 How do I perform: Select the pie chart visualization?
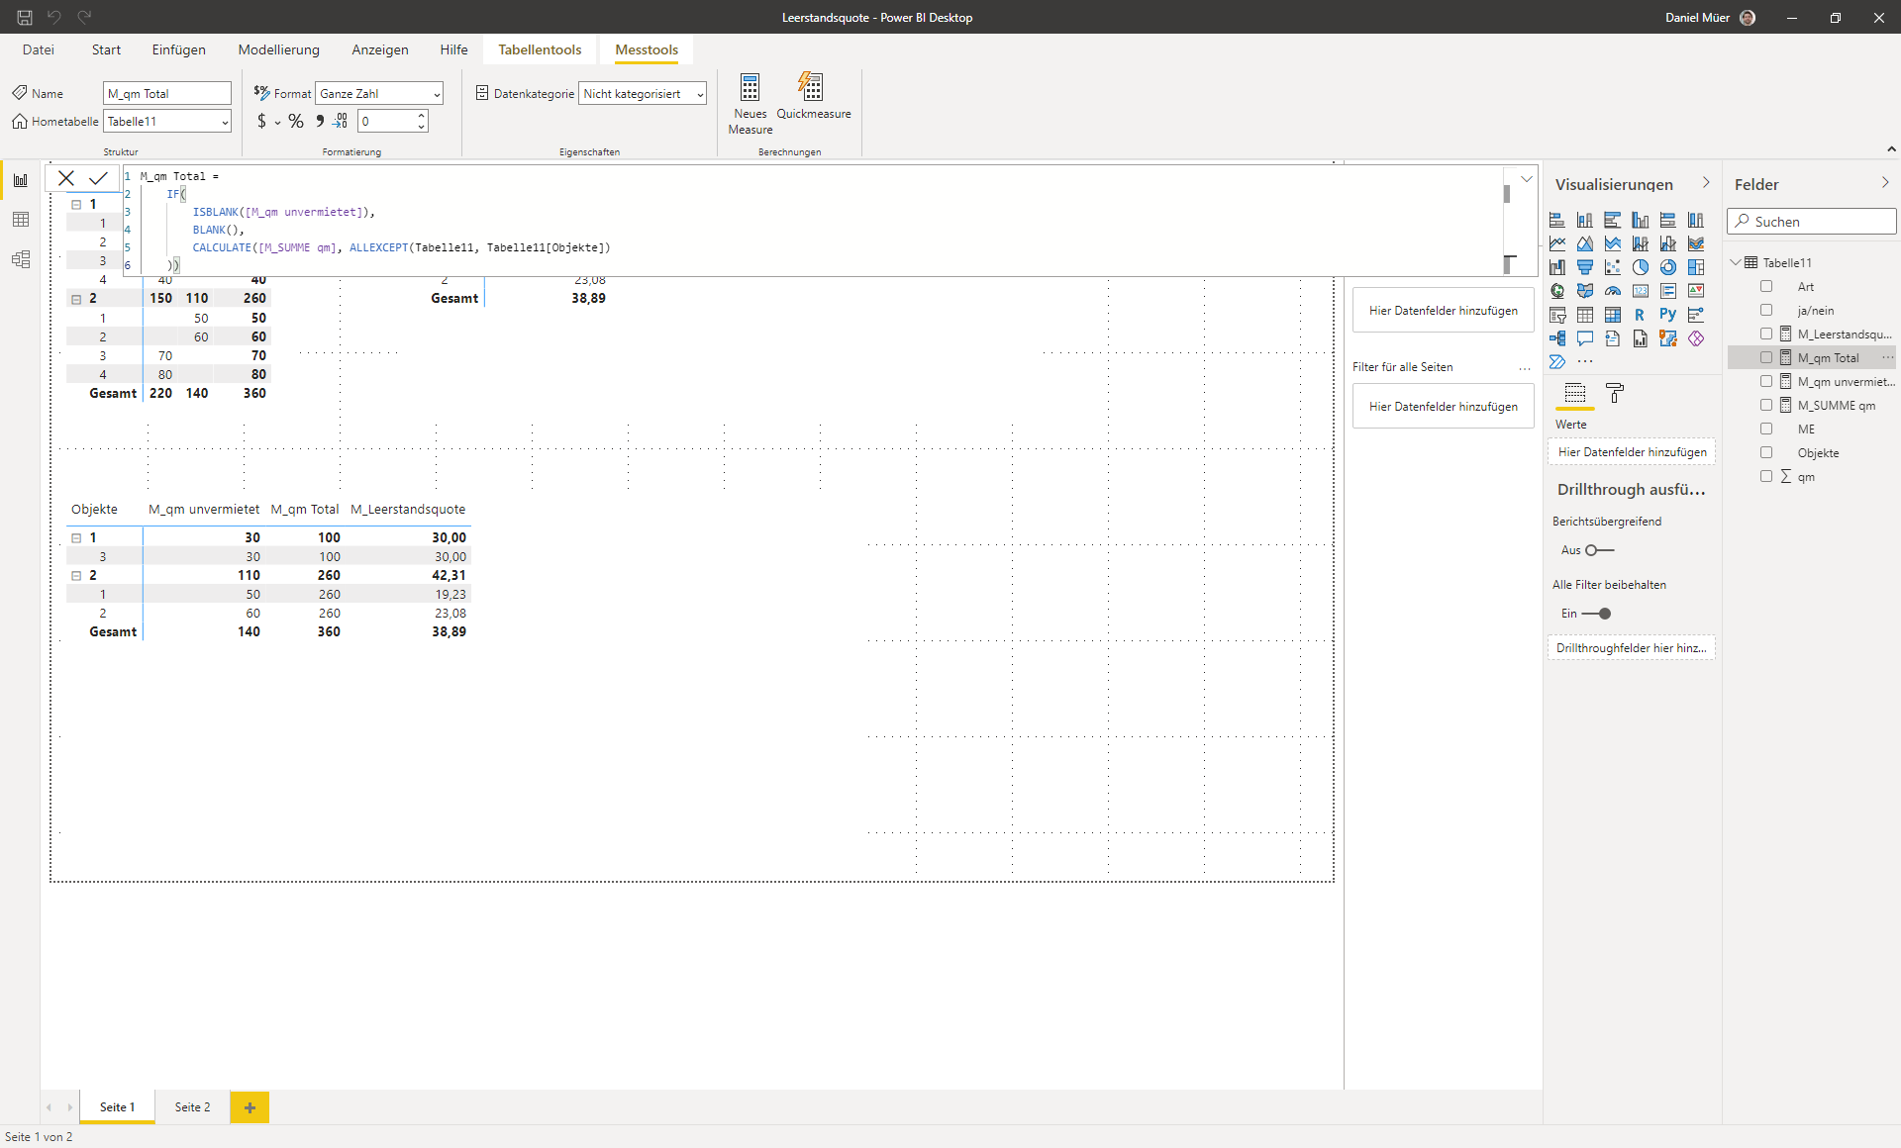coord(1641,267)
